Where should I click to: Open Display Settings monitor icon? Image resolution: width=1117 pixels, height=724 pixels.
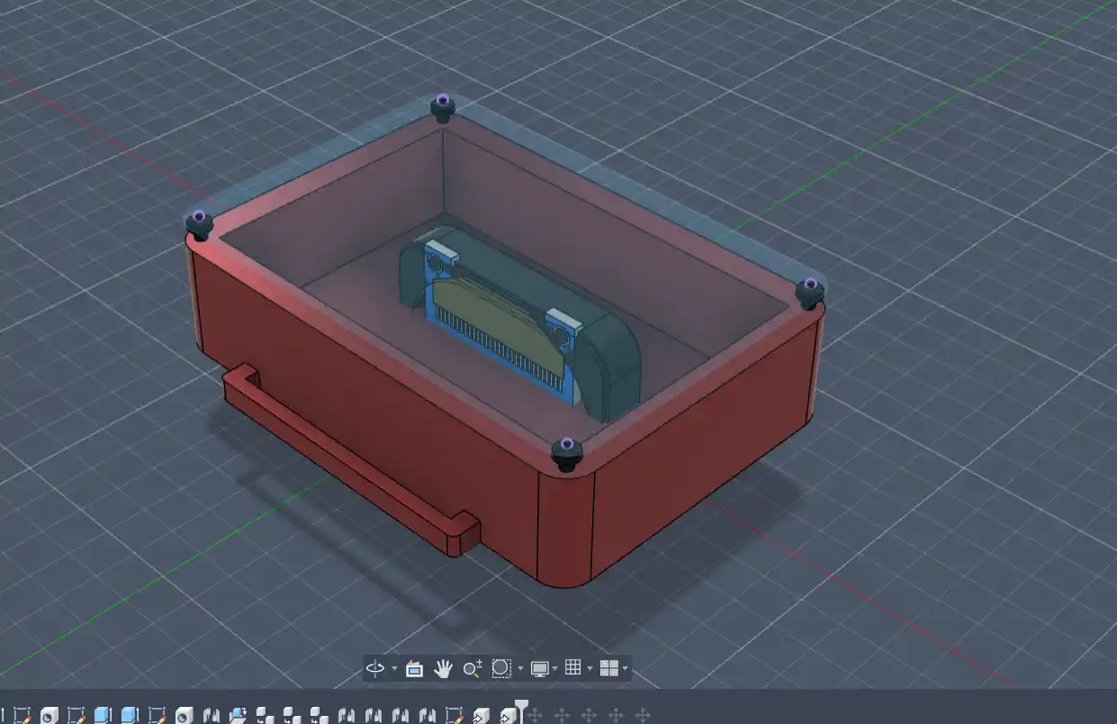(540, 668)
